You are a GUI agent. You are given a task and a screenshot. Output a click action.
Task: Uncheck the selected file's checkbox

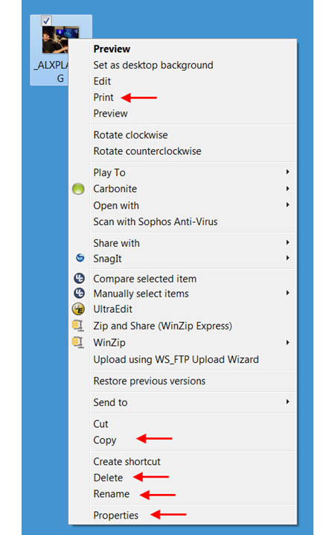pos(46,21)
